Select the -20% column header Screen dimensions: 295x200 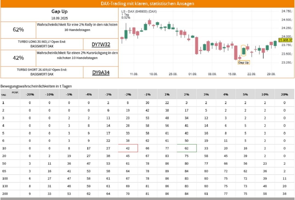coord(30,94)
